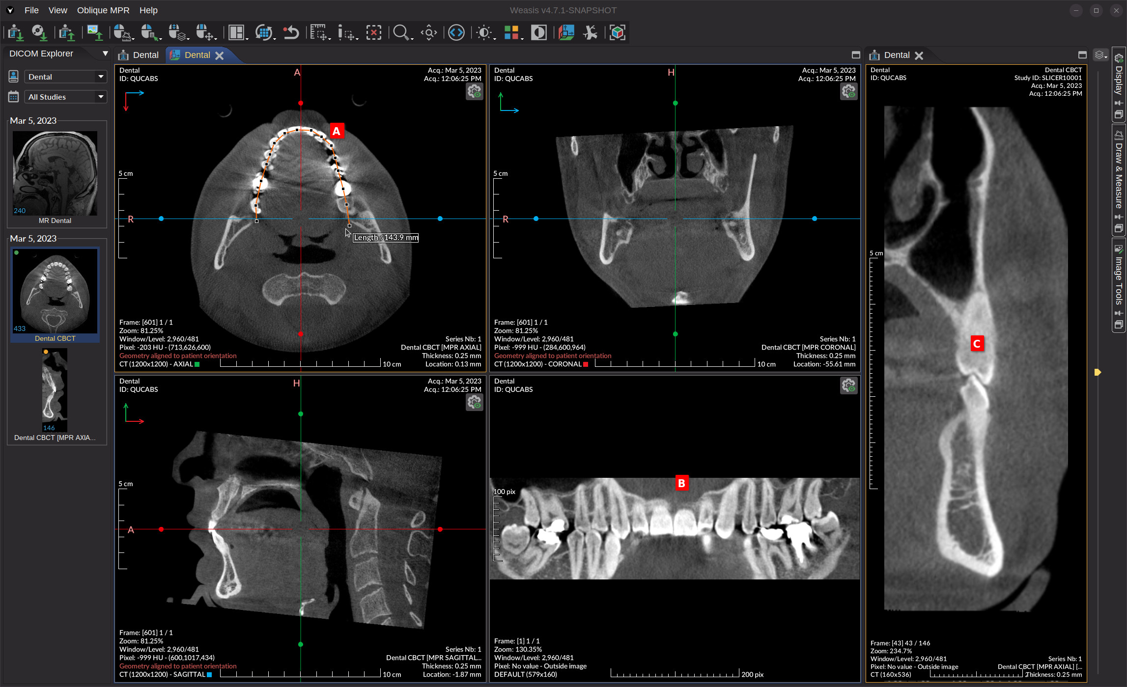1127x687 pixels.
Task: Open settings gear in the axial view
Action: click(x=474, y=92)
